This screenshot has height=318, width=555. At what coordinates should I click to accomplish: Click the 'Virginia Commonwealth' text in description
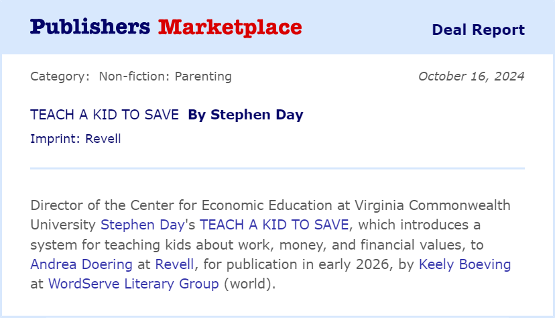(x=432, y=205)
